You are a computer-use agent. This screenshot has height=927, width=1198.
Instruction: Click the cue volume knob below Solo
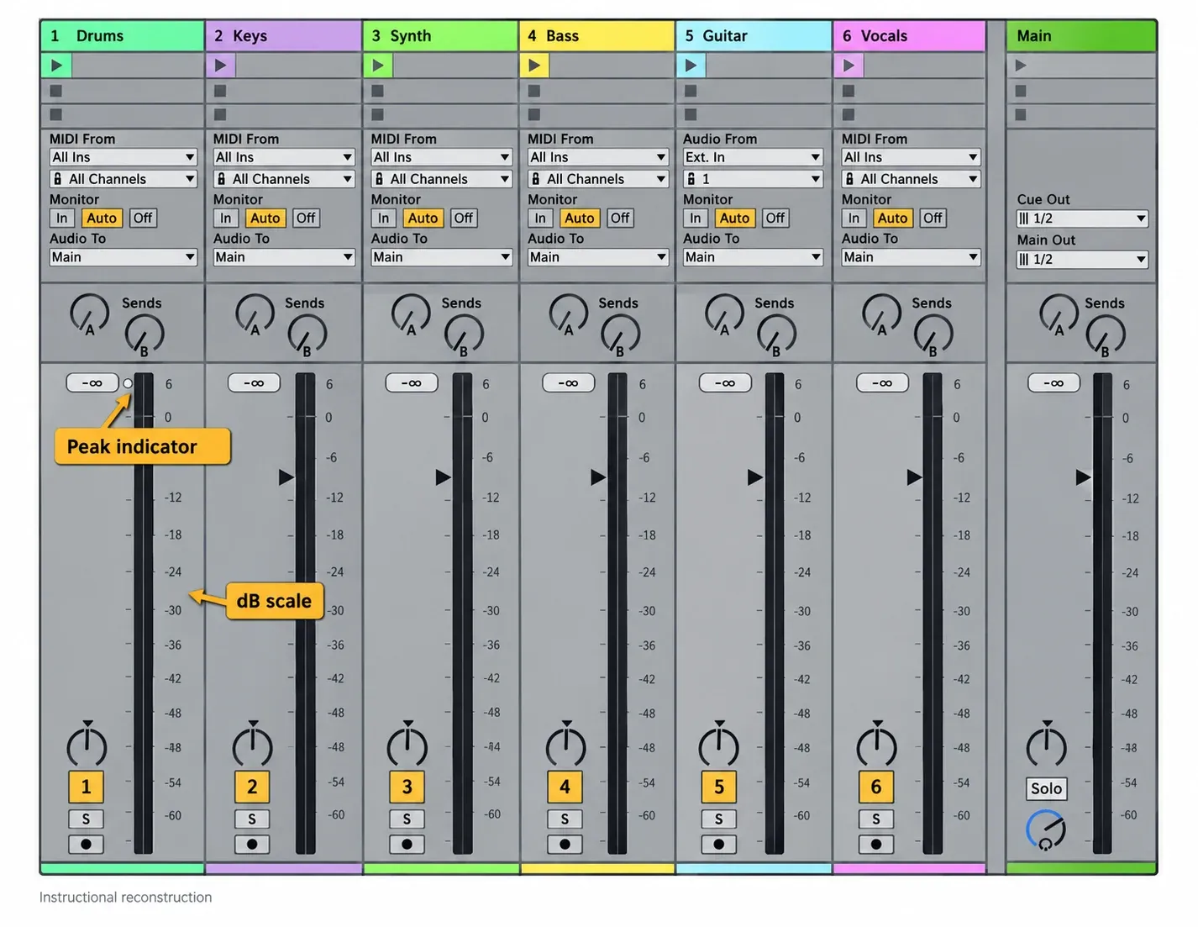tap(1046, 830)
